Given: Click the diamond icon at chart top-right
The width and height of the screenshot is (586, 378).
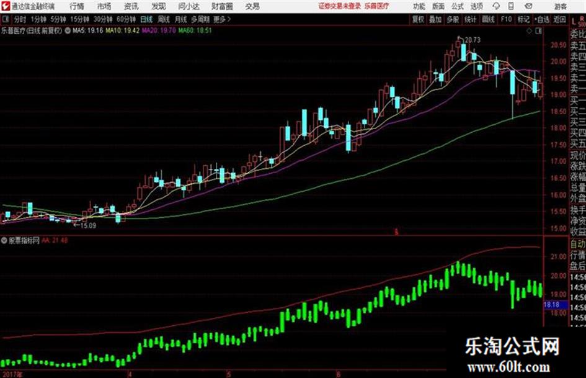Looking at the screenshot, I should tap(529, 31).
